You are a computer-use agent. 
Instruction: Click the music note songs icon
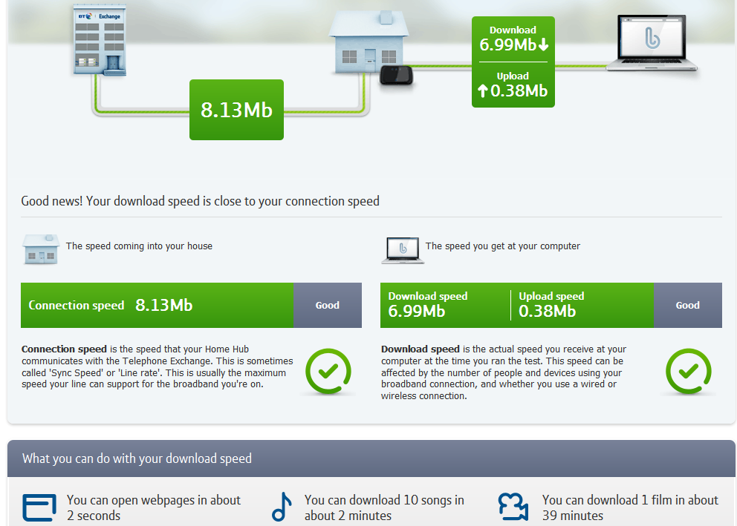point(282,507)
